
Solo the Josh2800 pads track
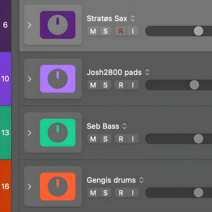pyautogui.click(x=105, y=85)
